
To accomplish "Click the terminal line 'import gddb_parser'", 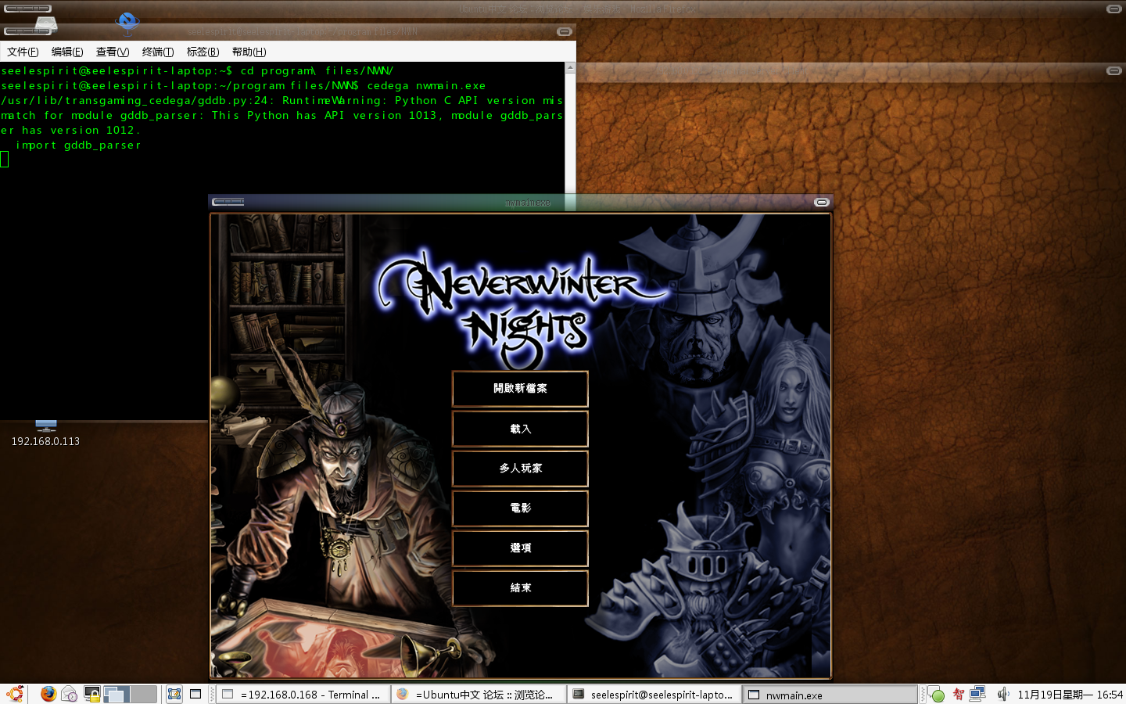I will pos(78,145).
